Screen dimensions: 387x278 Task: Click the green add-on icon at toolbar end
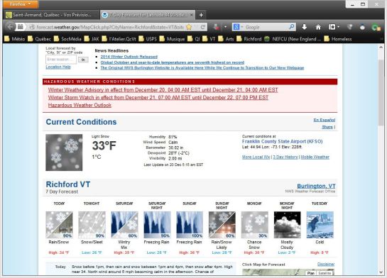[376, 27]
